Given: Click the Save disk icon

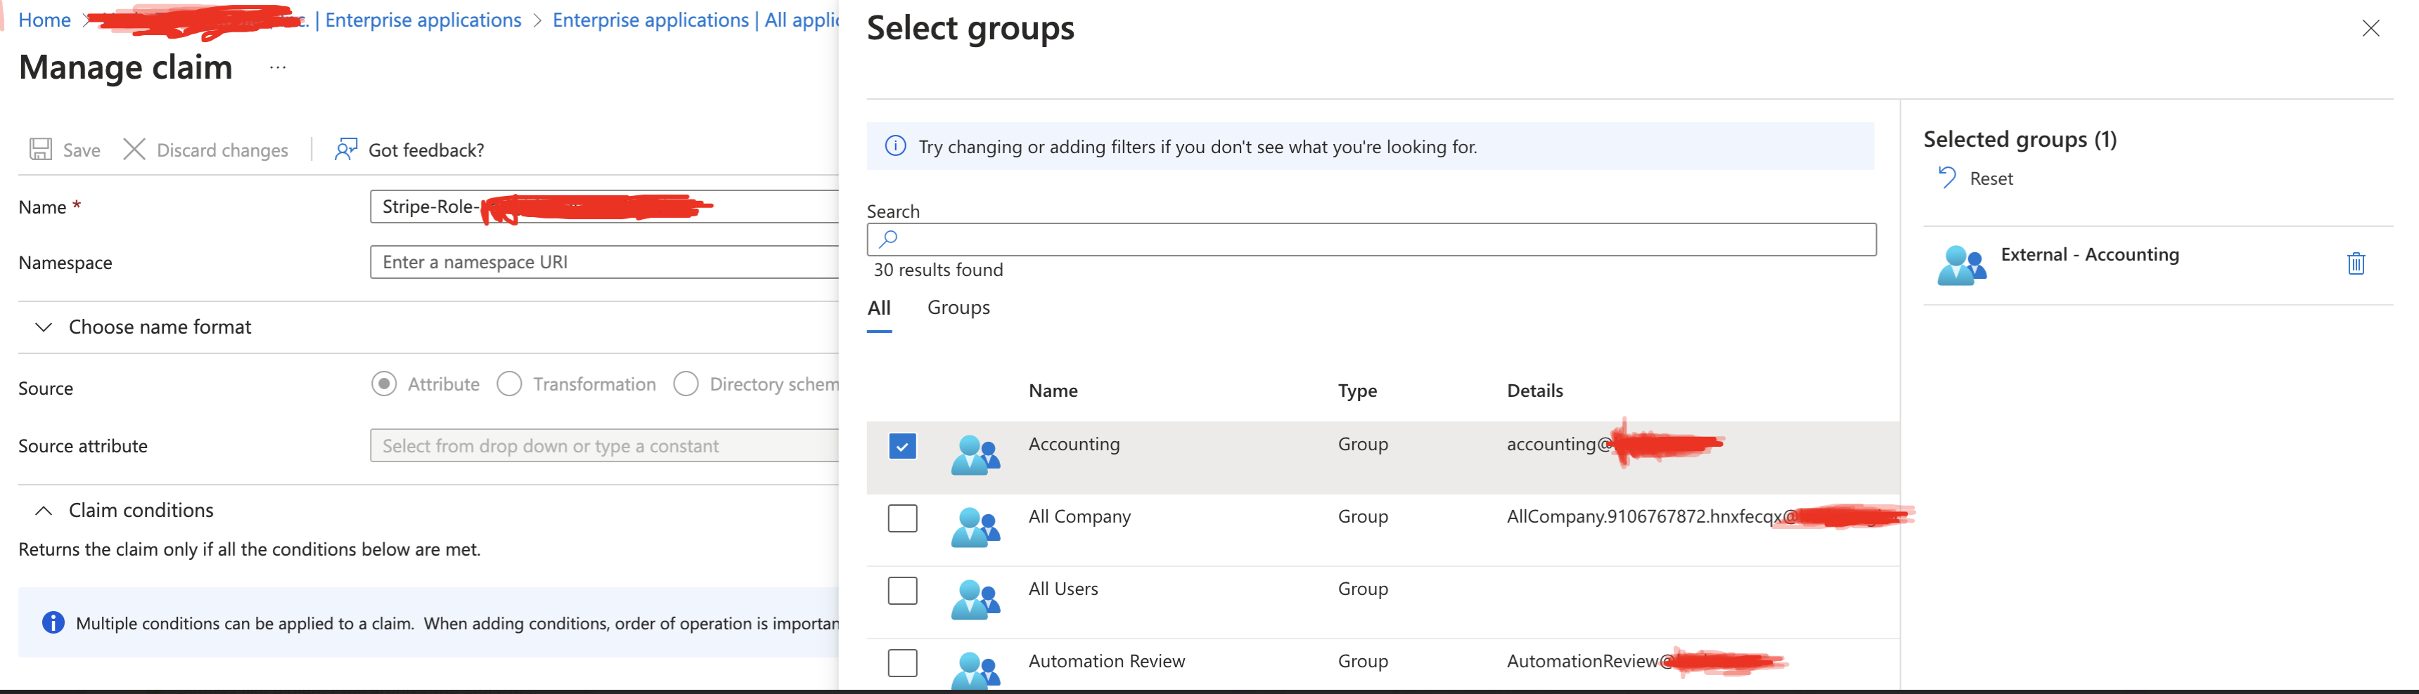Looking at the screenshot, I should [40, 149].
